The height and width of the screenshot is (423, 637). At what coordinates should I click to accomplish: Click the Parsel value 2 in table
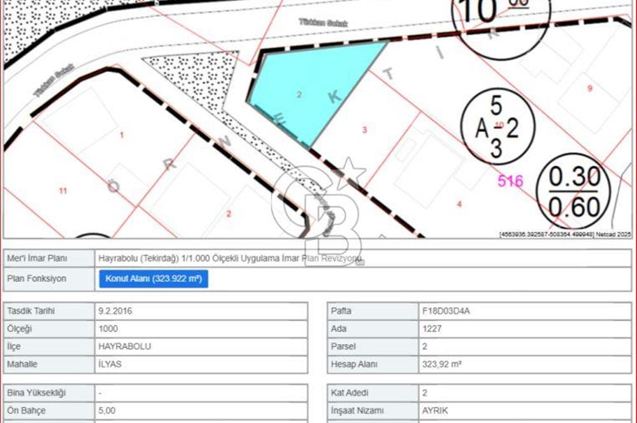[x=425, y=347]
